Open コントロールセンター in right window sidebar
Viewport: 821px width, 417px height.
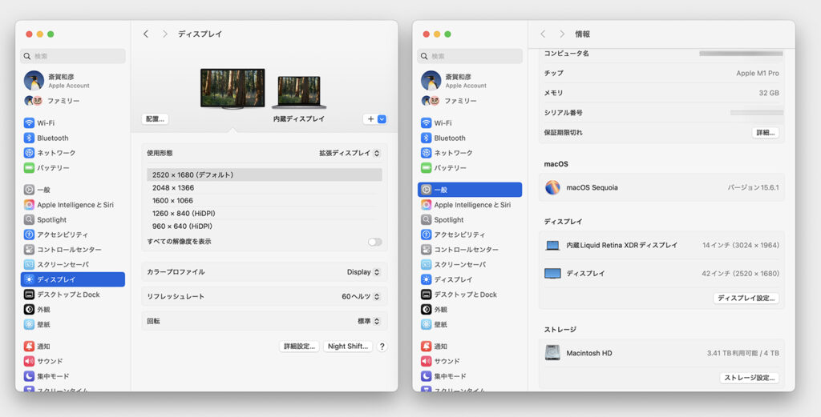[x=470, y=250]
